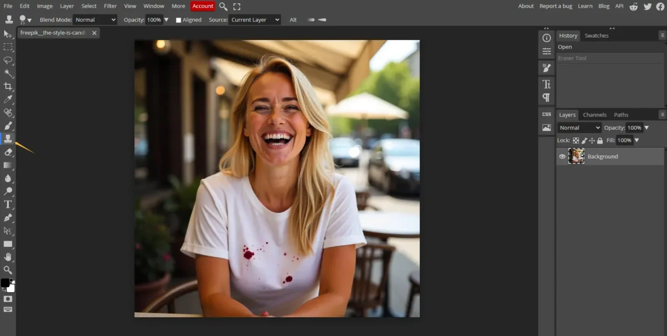Switch to the Swatches tab
Image resolution: width=667 pixels, height=336 pixels.
[x=596, y=35]
